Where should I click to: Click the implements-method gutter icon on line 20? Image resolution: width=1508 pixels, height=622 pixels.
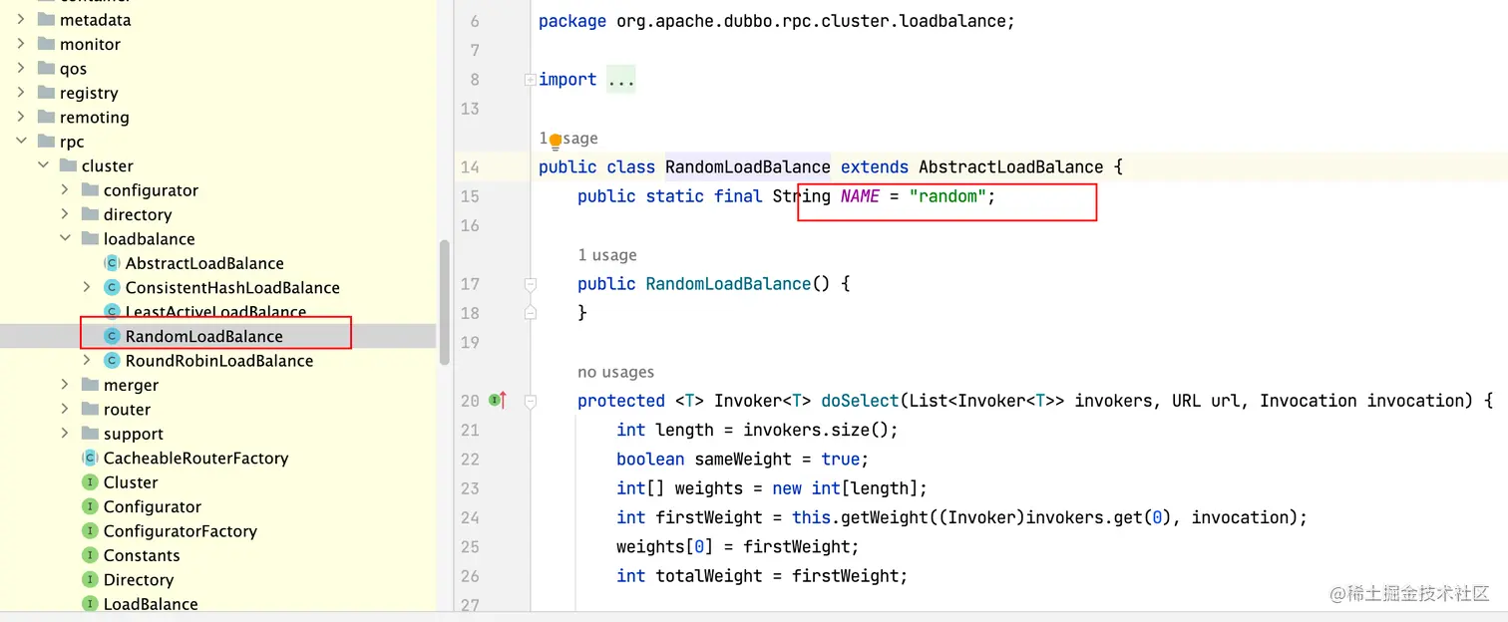click(498, 401)
